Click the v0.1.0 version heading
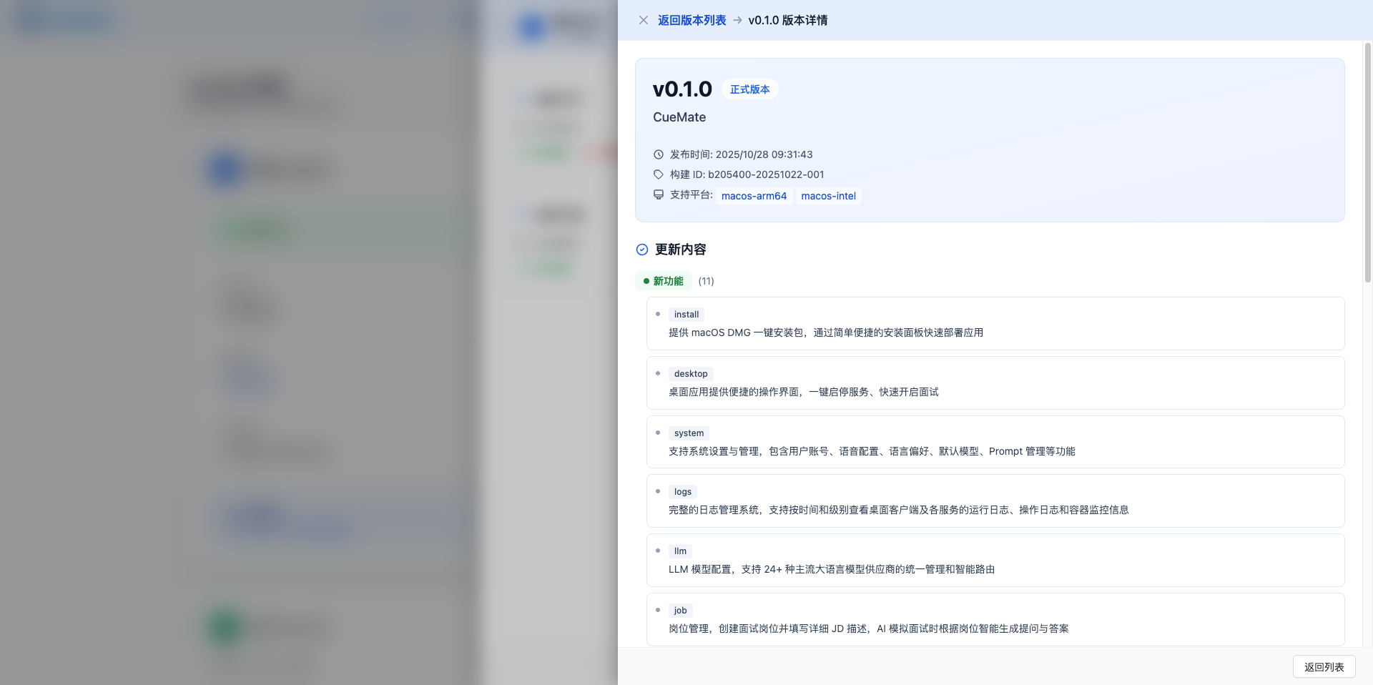 pos(682,89)
